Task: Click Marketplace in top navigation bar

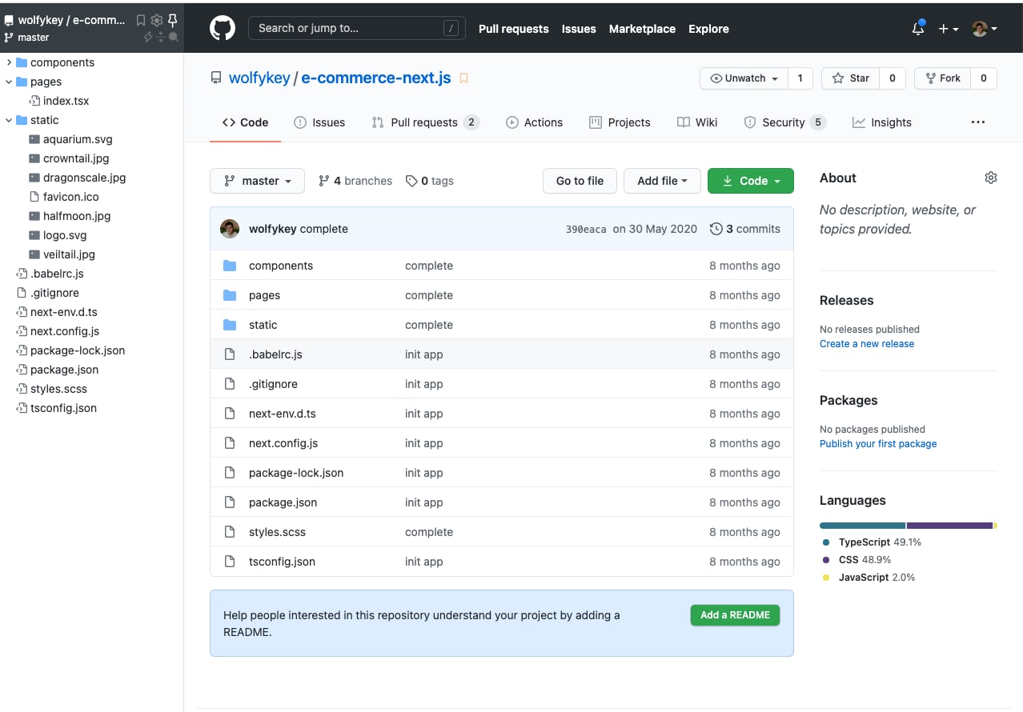Action: tap(642, 29)
